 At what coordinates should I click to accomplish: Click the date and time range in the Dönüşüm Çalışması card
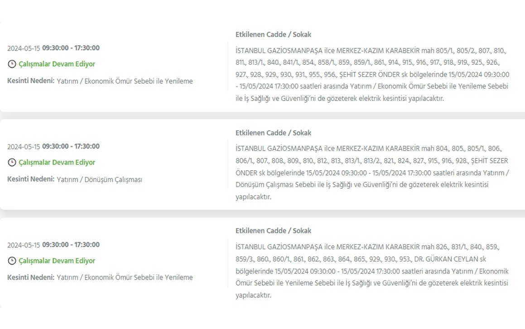coord(53,146)
